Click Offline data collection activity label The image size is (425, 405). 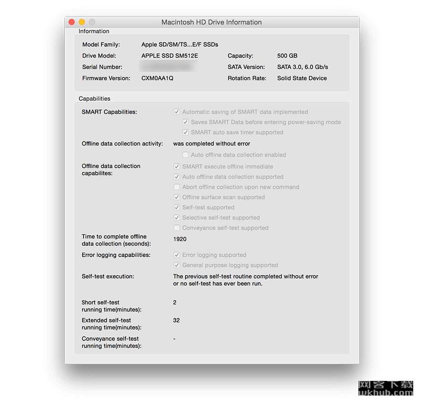click(x=122, y=144)
